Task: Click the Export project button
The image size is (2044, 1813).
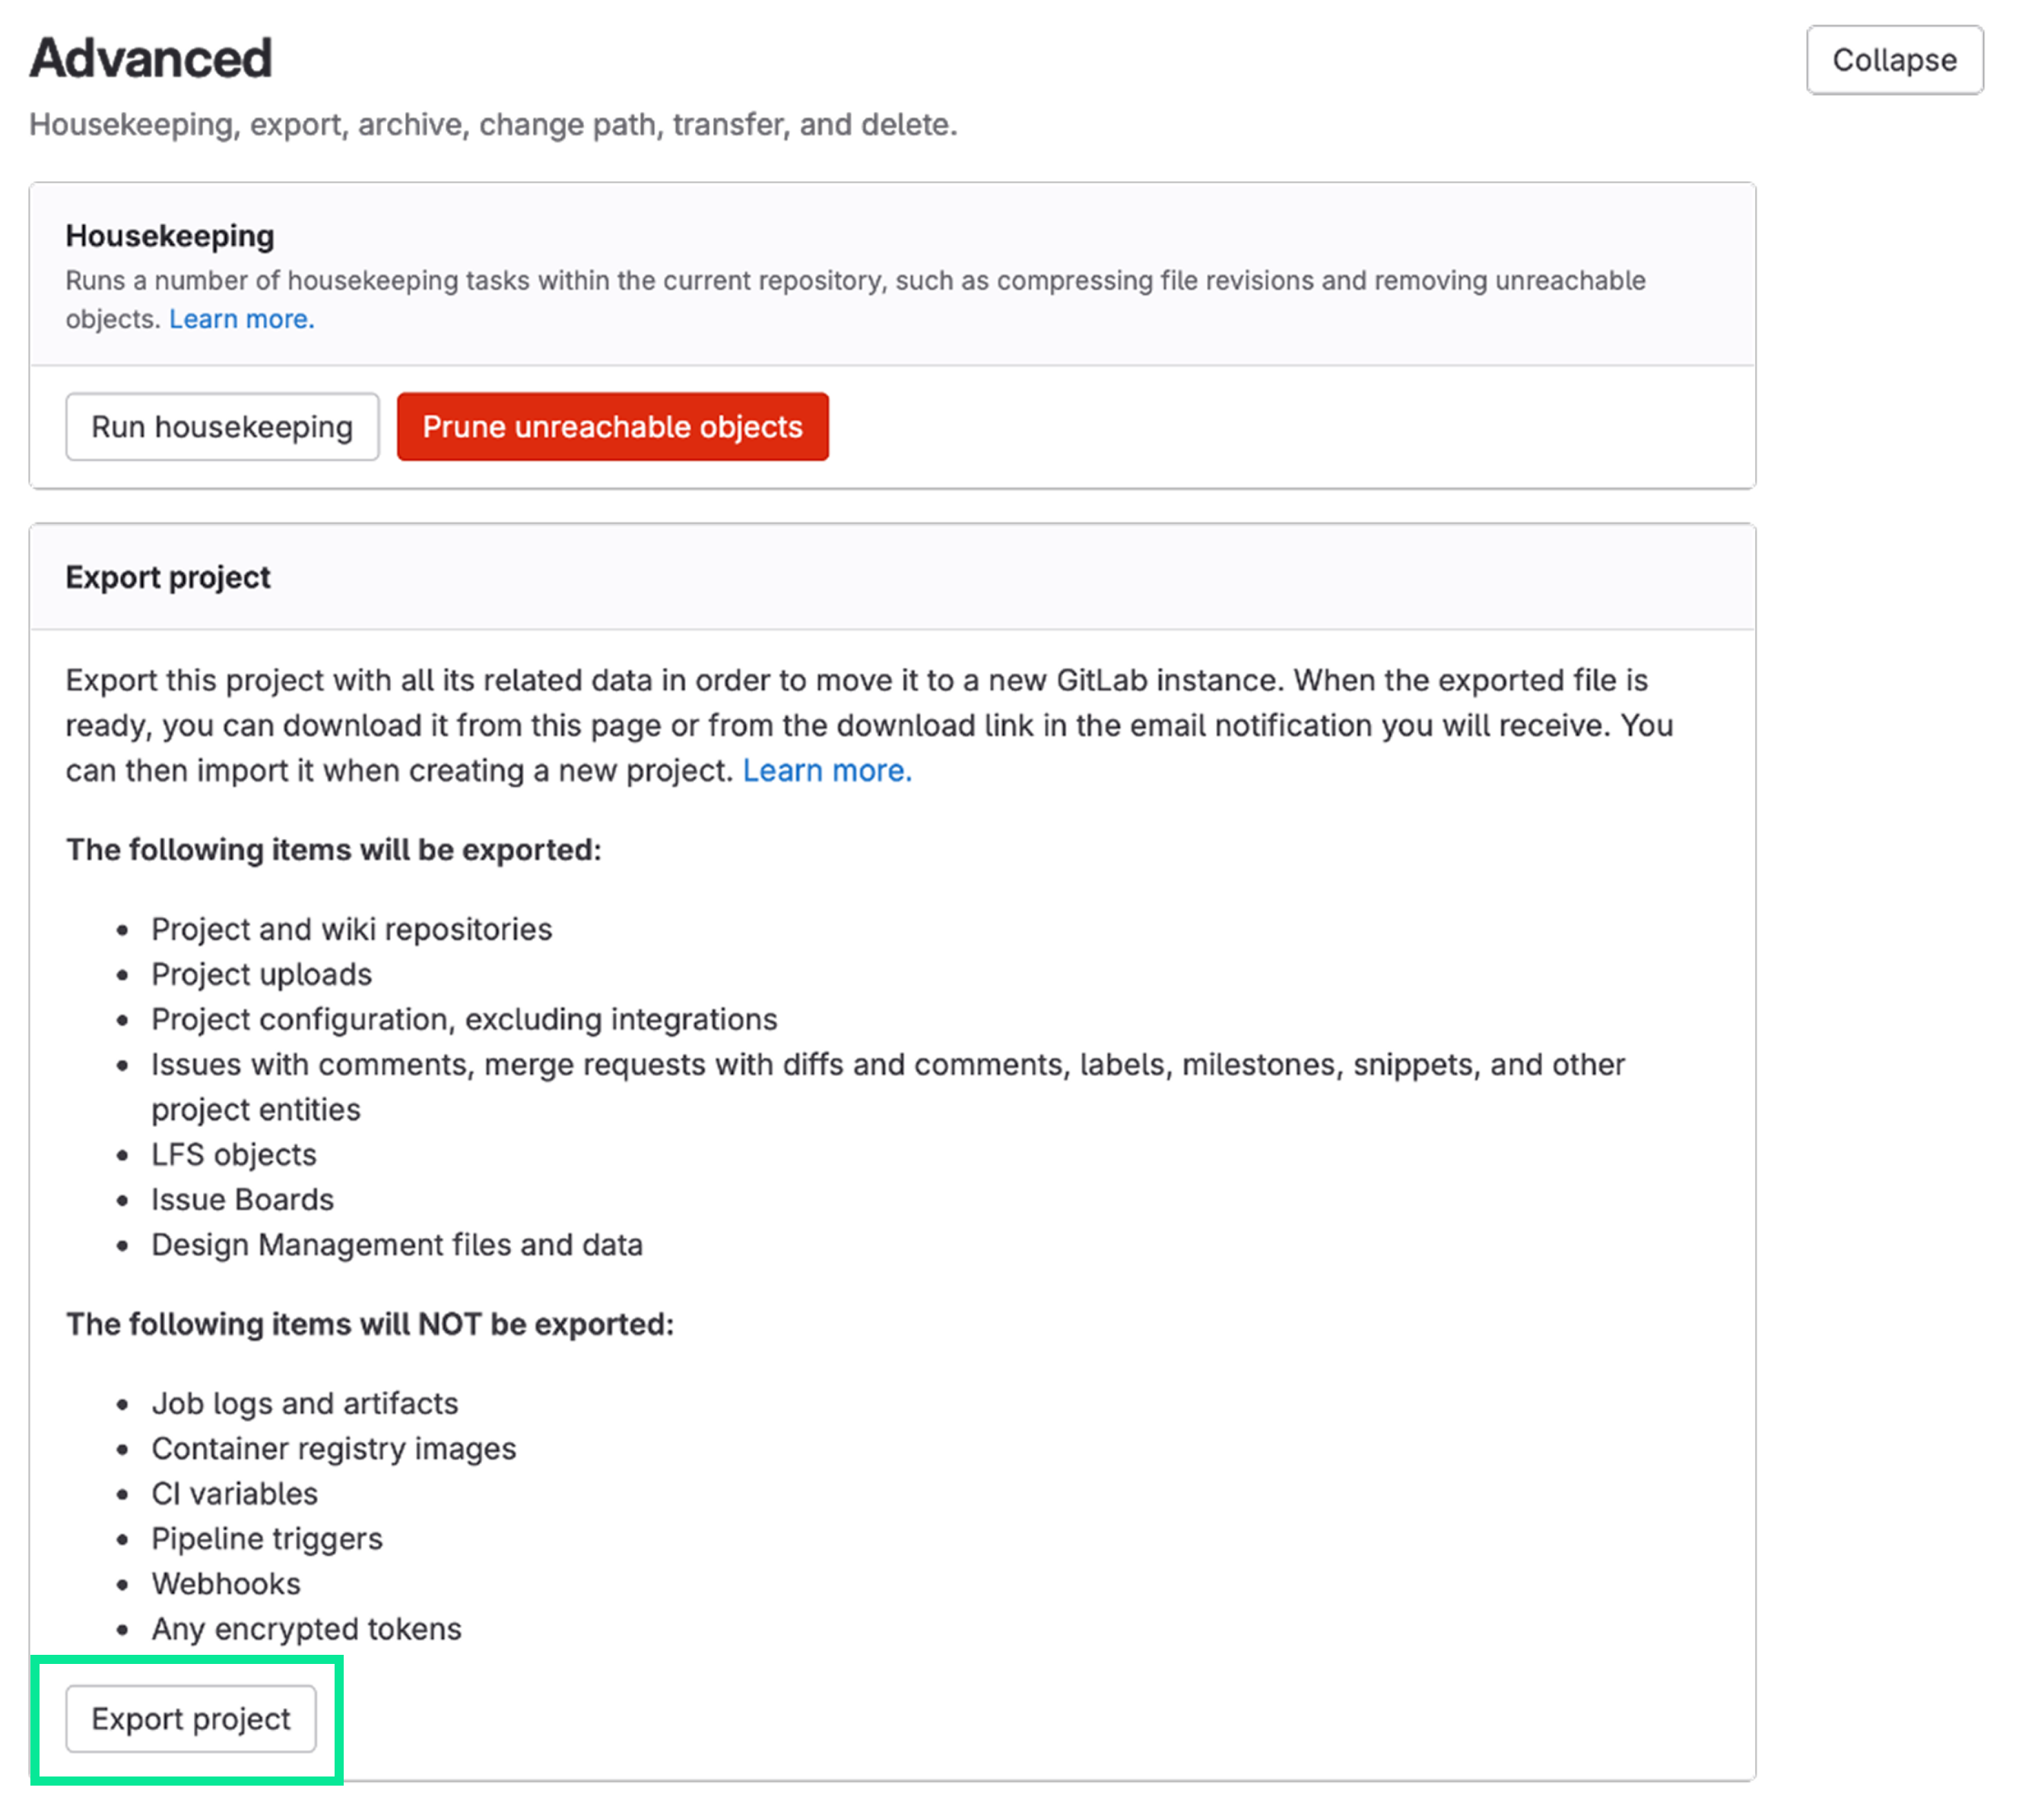Action: pos(191,1718)
